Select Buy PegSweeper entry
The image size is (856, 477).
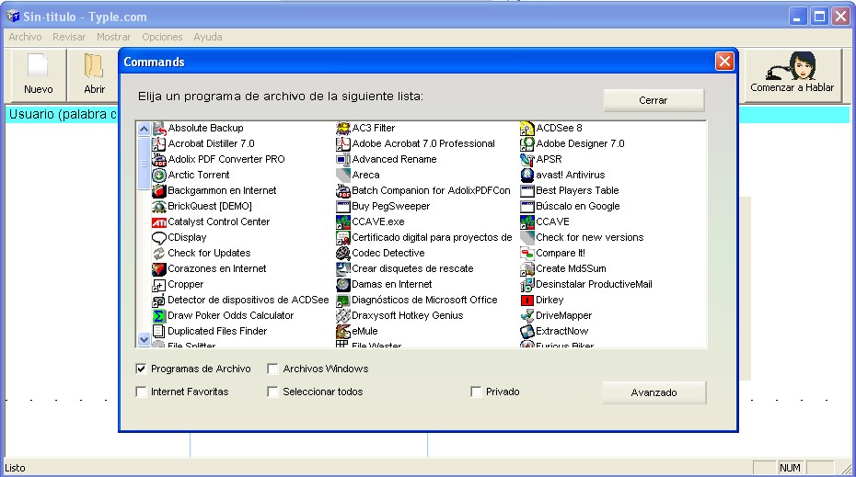point(391,206)
